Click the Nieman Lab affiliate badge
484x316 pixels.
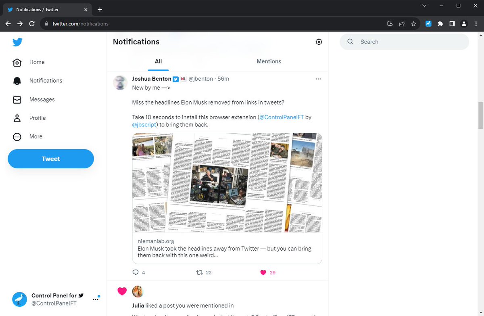click(x=184, y=79)
